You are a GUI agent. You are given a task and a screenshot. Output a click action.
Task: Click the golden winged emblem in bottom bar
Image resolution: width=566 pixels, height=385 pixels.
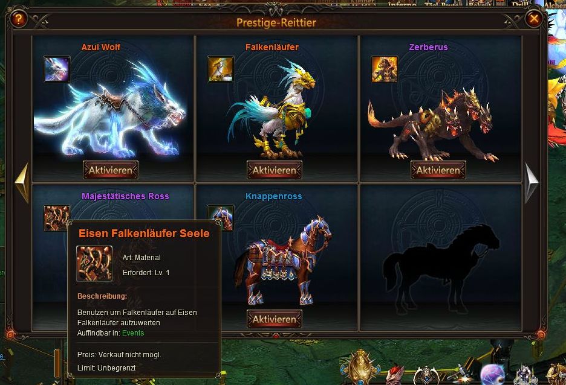(x=360, y=367)
